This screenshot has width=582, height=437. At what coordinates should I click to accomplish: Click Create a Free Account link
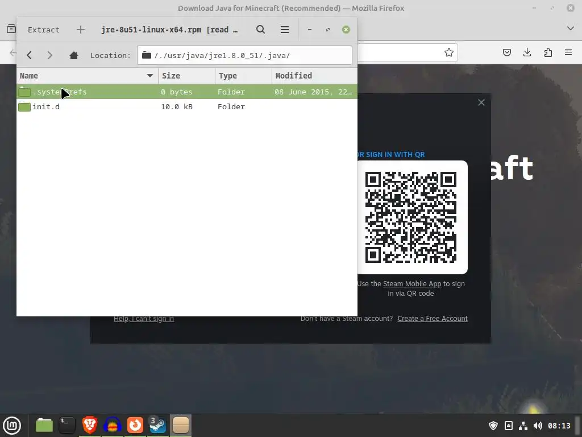click(x=433, y=319)
